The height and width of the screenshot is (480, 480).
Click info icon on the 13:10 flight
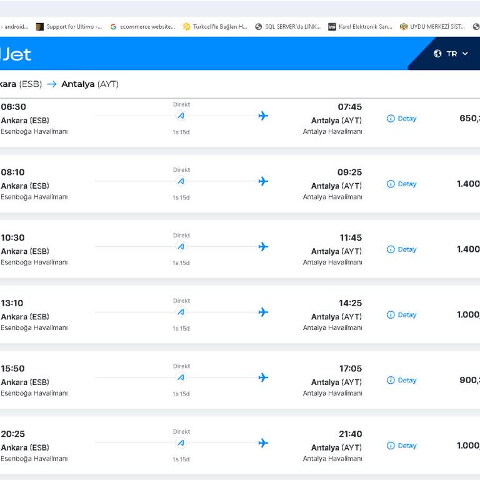click(391, 315)
